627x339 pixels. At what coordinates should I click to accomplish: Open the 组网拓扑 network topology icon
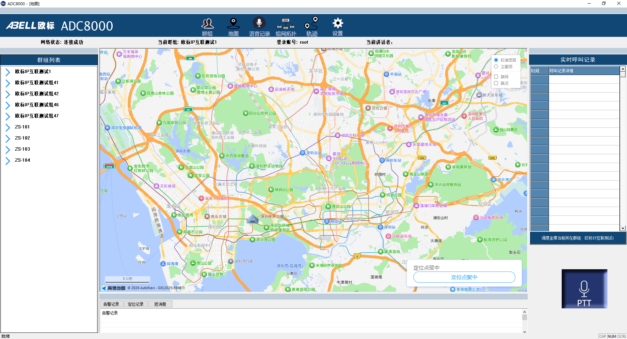[x=286, y=27]
